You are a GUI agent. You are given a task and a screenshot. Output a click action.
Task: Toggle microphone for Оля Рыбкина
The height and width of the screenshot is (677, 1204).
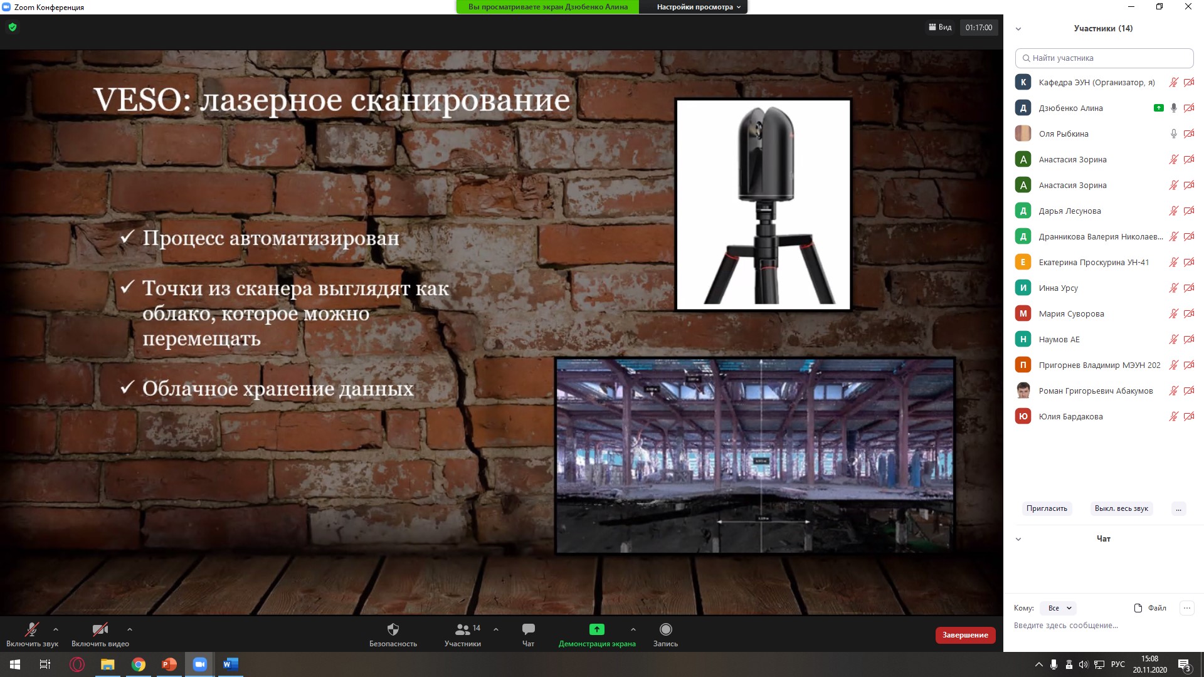coord(1174,134)
